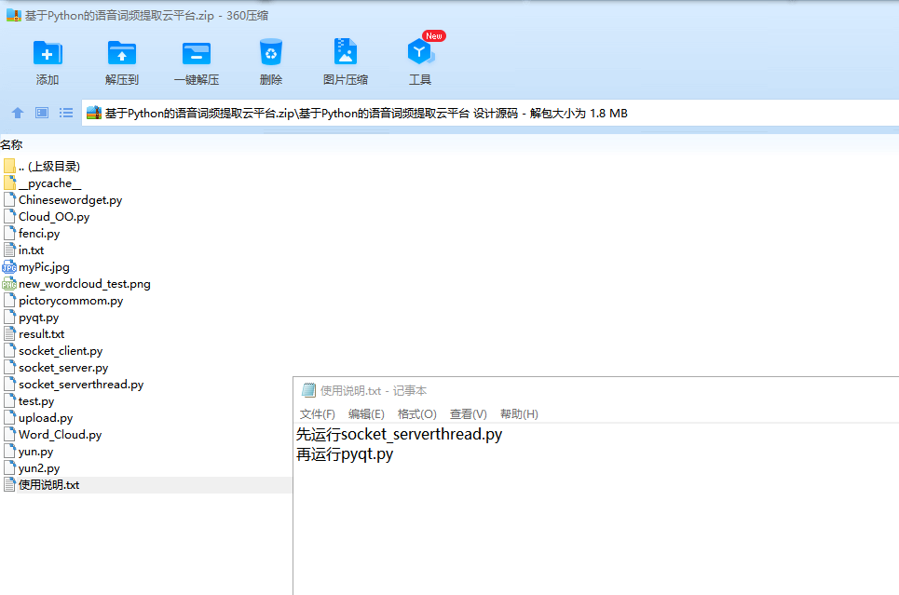This screenshot has width=899, height=595.
Task: Select 'test.py' file name
Action: (36, 400)
